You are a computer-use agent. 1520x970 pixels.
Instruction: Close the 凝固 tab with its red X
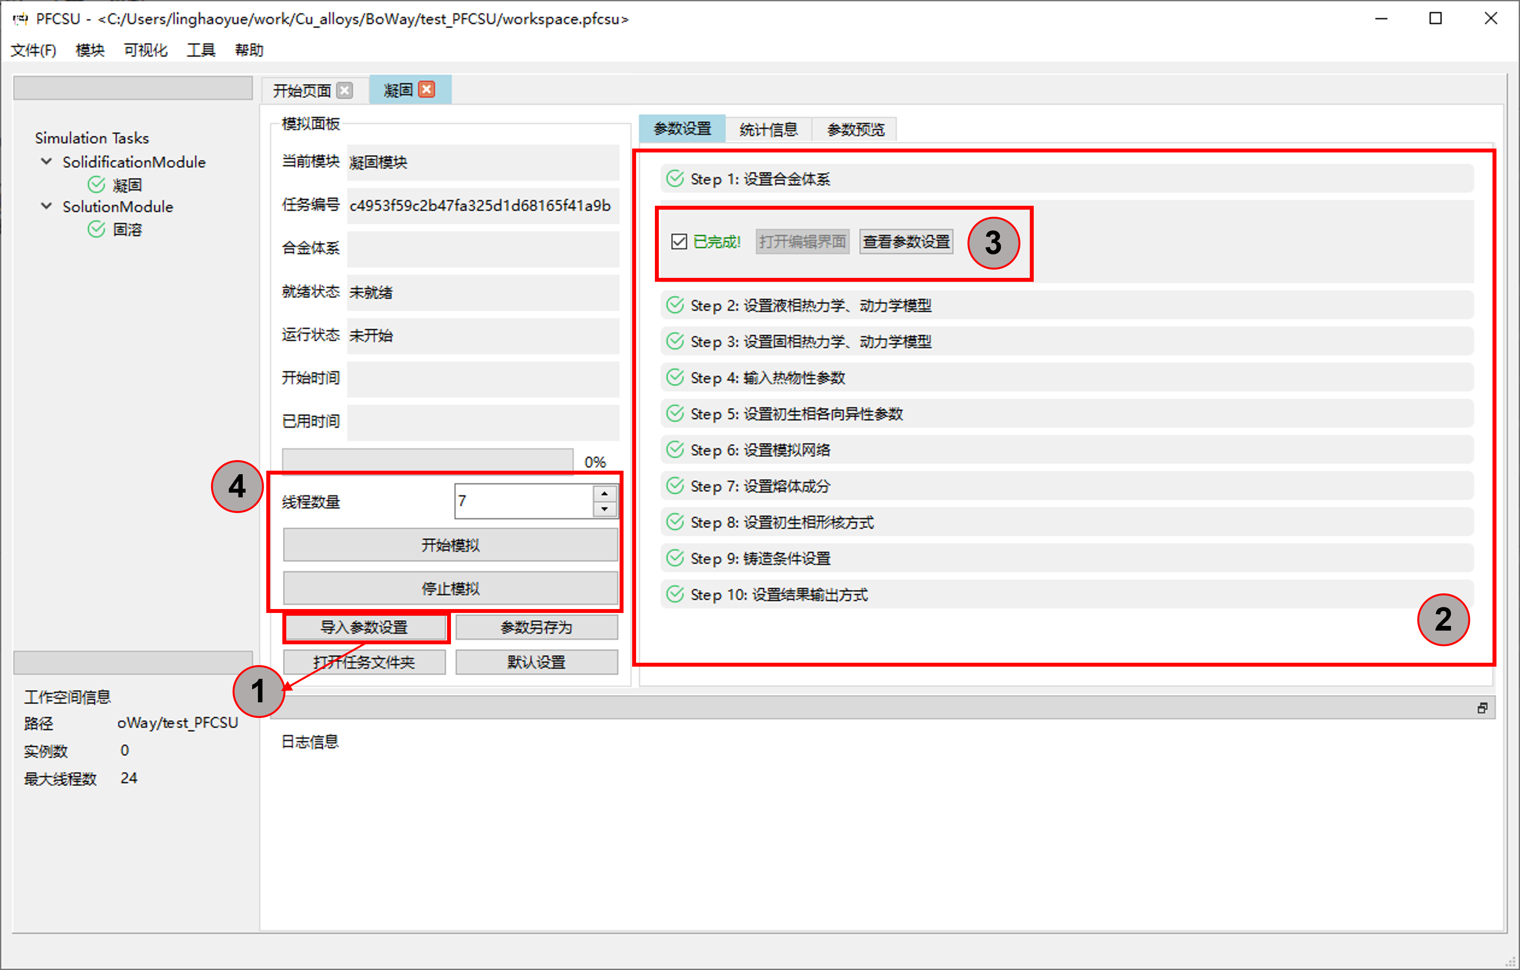(427, 89)
